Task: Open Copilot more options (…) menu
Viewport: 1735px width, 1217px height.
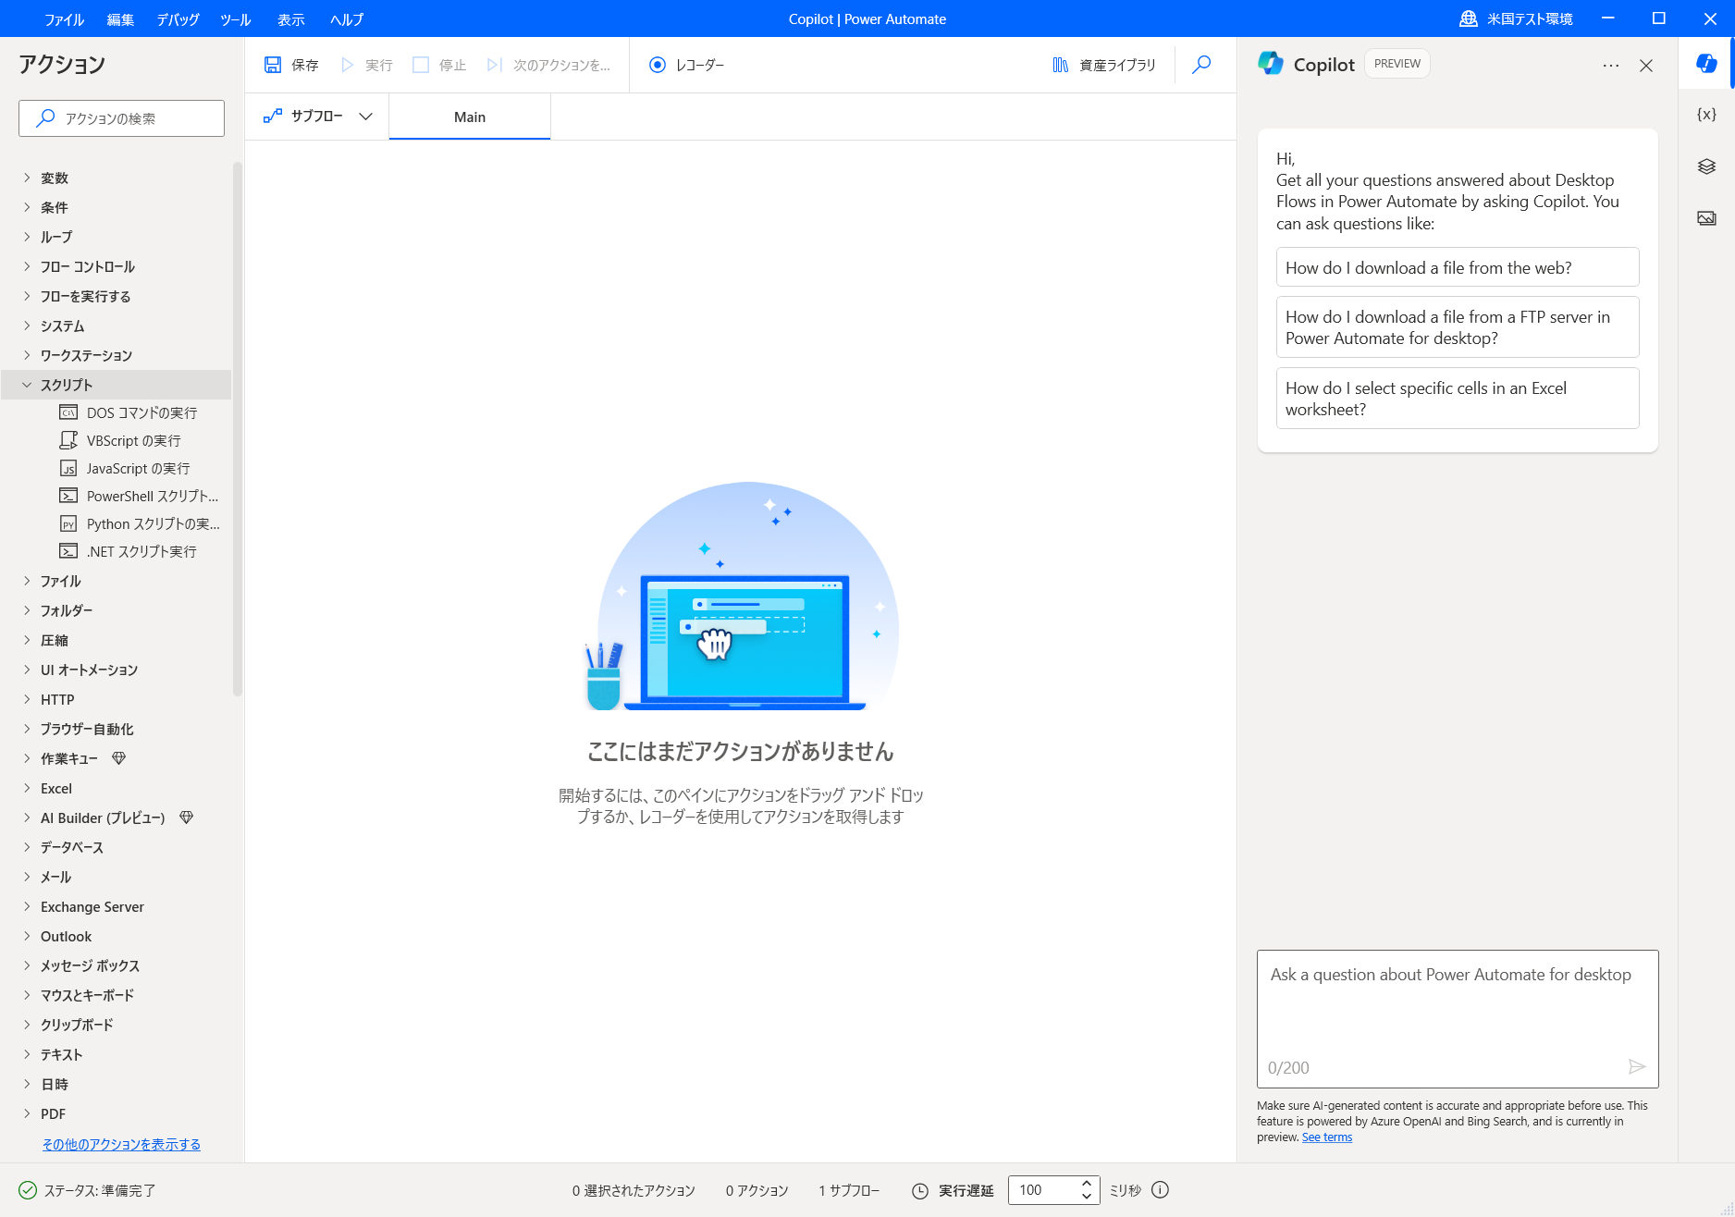Action: (x=1611, y=66)
